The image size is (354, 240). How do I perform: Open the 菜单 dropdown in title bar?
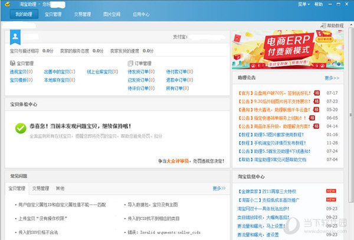(304, 4)
